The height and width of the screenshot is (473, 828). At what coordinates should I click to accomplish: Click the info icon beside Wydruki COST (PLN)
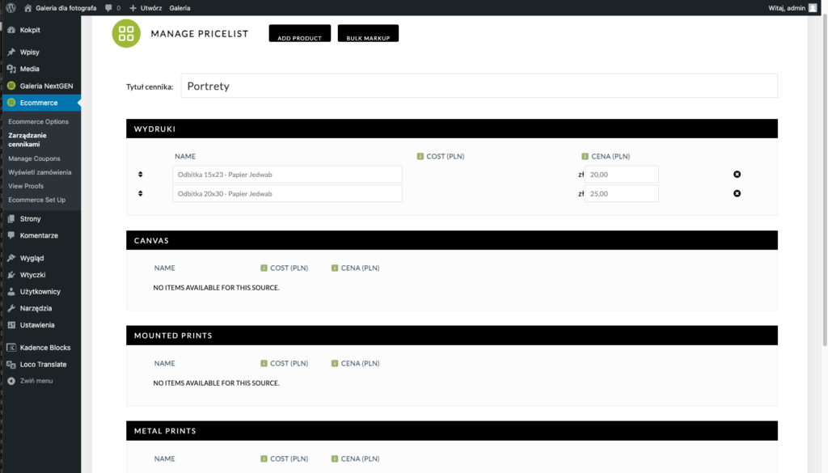coord(420,156)
